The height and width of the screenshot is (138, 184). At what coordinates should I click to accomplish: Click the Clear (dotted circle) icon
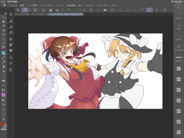84,10
